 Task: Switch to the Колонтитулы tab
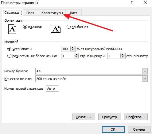point(52,13)
